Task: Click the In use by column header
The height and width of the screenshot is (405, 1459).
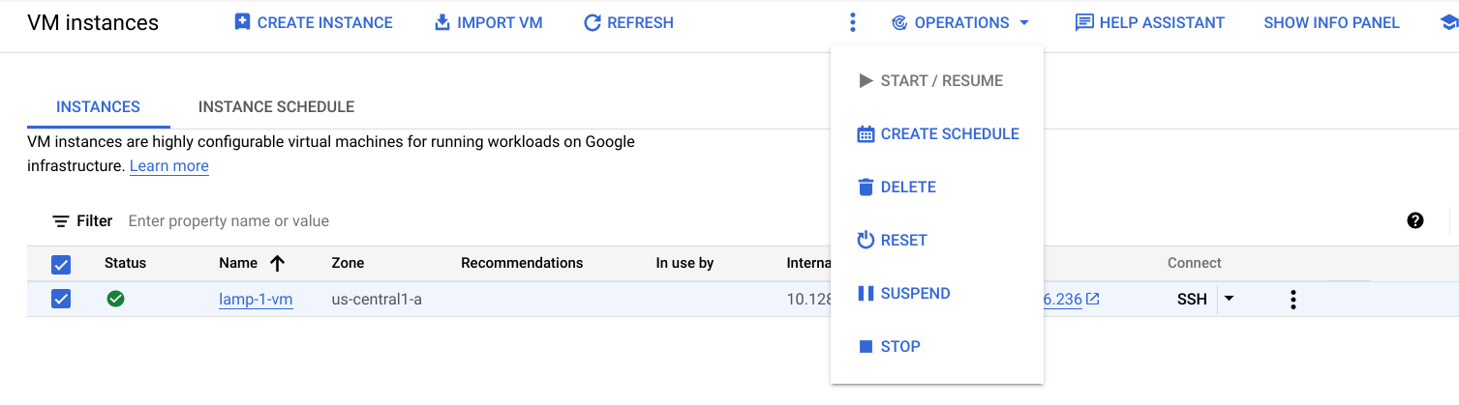Action: (x=684, y=263)
